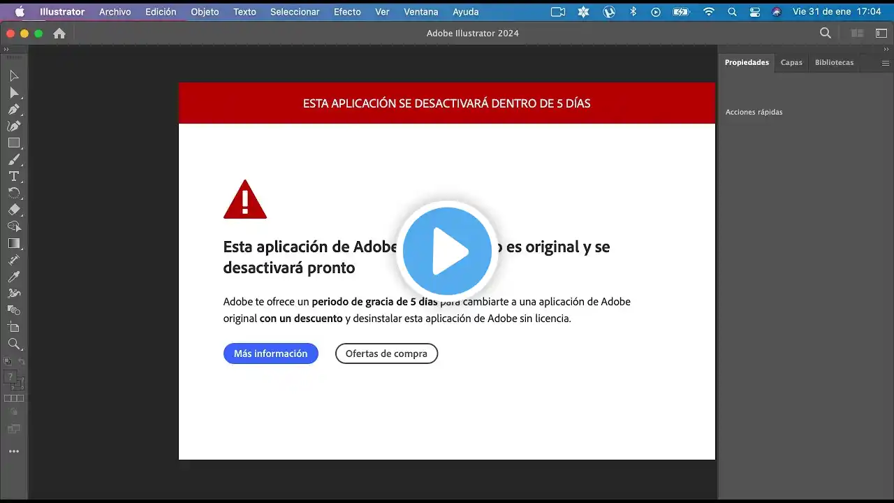Select the Shape Builder tool

14,226
